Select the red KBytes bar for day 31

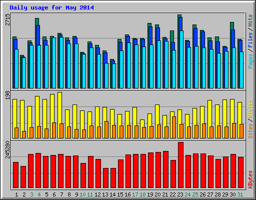(x=241, y=172)
